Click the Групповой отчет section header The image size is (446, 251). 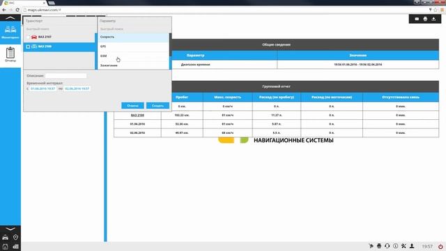[276, 86]
